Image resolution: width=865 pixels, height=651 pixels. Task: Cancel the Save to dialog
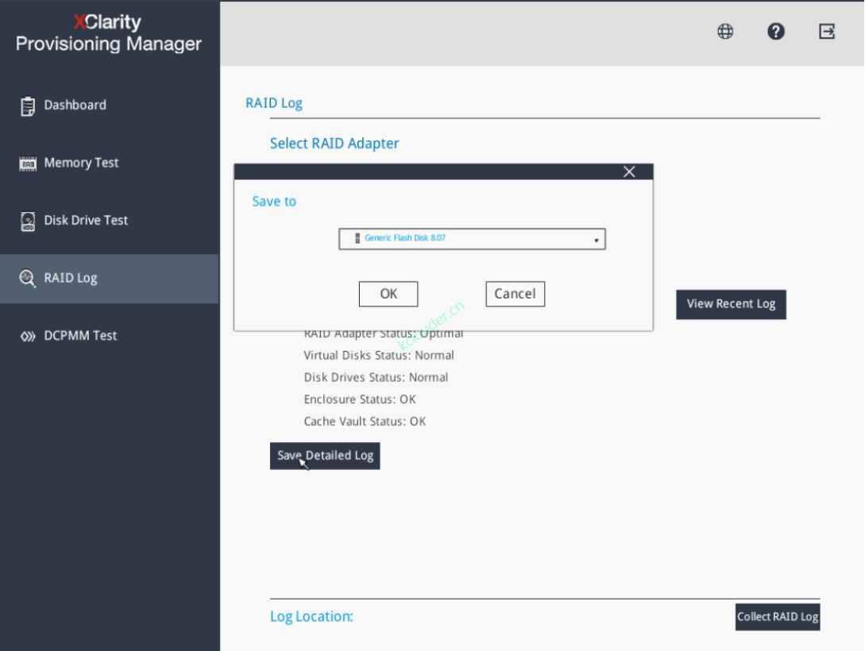[x=516, y=294]
